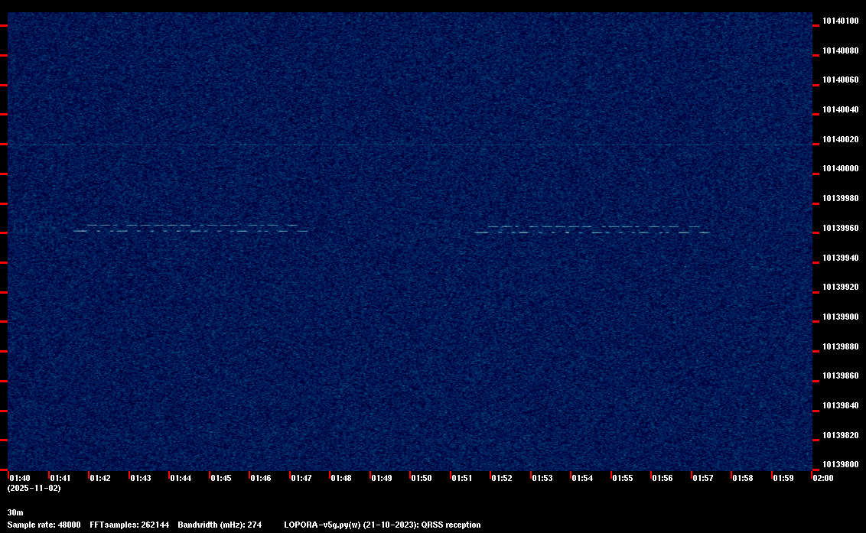This screenshot has height=533, width=866.
Task: Click the 01:42 time label
Action: pos(100,478)
